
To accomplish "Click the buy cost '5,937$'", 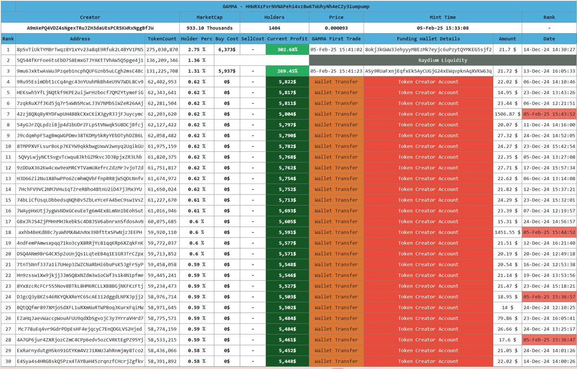I will point(227,71).
